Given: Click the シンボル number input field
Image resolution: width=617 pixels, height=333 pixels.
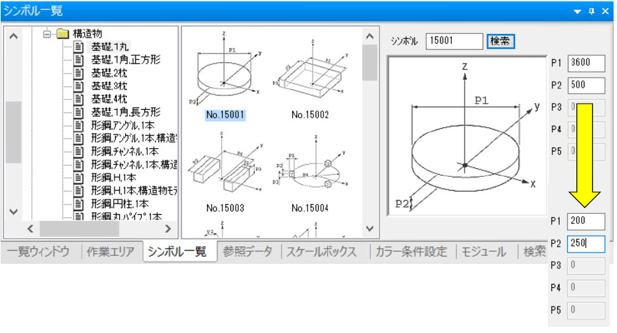Looking at the screenshot, I should pos(454,41).
